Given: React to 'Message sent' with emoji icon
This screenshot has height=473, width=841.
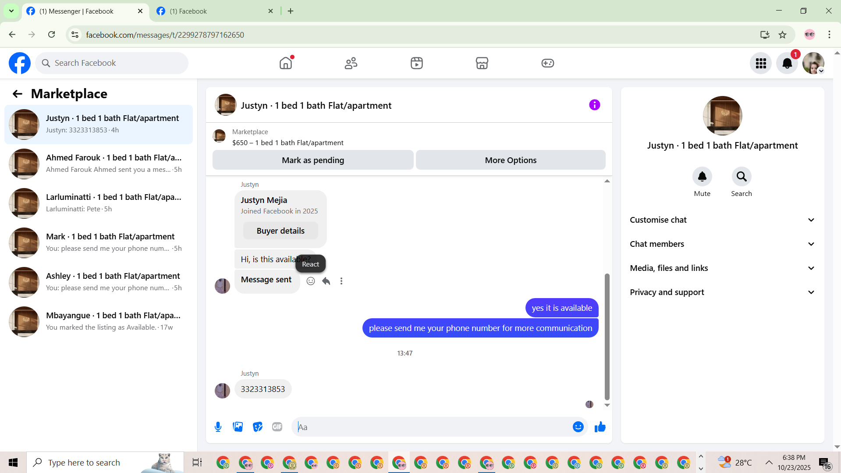Looking at the screenshot, I should pos(311,281).
